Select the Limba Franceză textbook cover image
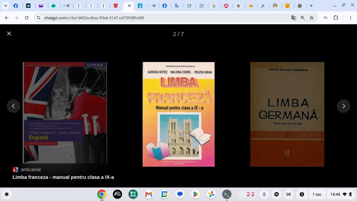 click(x=178, y=114)
